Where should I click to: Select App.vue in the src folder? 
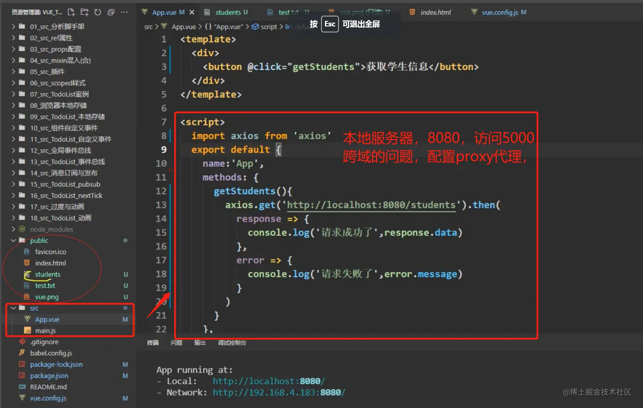[47, 319]
